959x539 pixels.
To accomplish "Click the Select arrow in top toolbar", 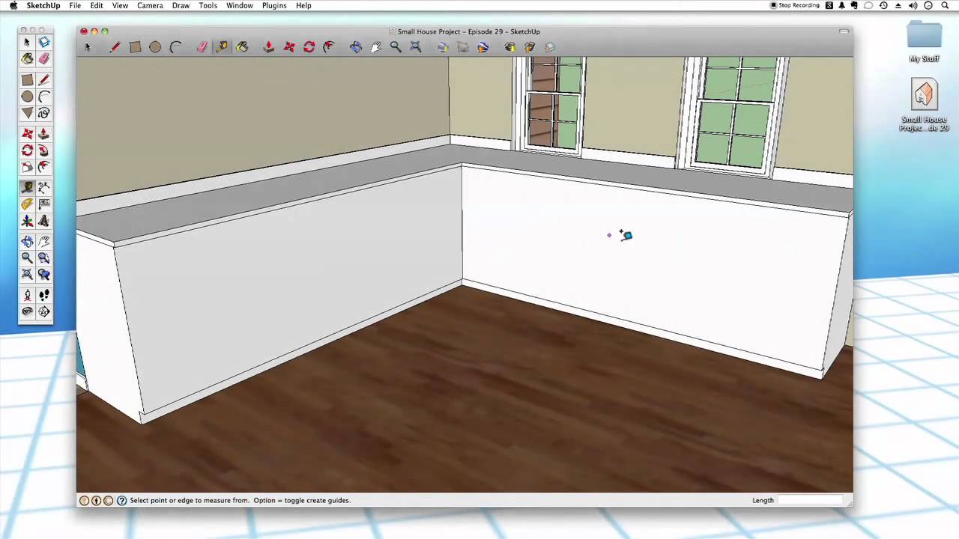I will tap(87, 47).
